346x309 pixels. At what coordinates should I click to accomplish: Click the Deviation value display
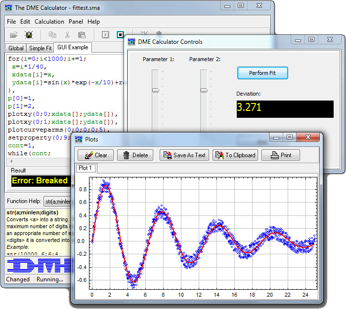pyautogui.click(x=284, y=108)
